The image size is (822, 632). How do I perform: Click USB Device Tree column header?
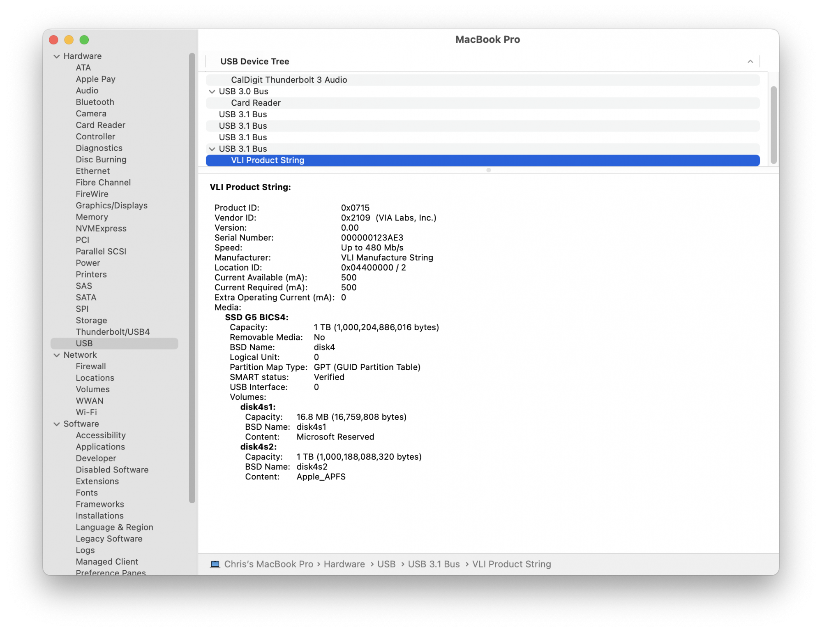click(x=255, y=62)
